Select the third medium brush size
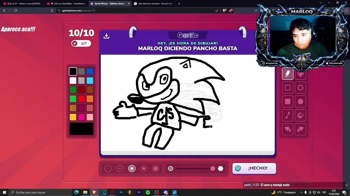350x196 pixels. click(x=132, y=169)
